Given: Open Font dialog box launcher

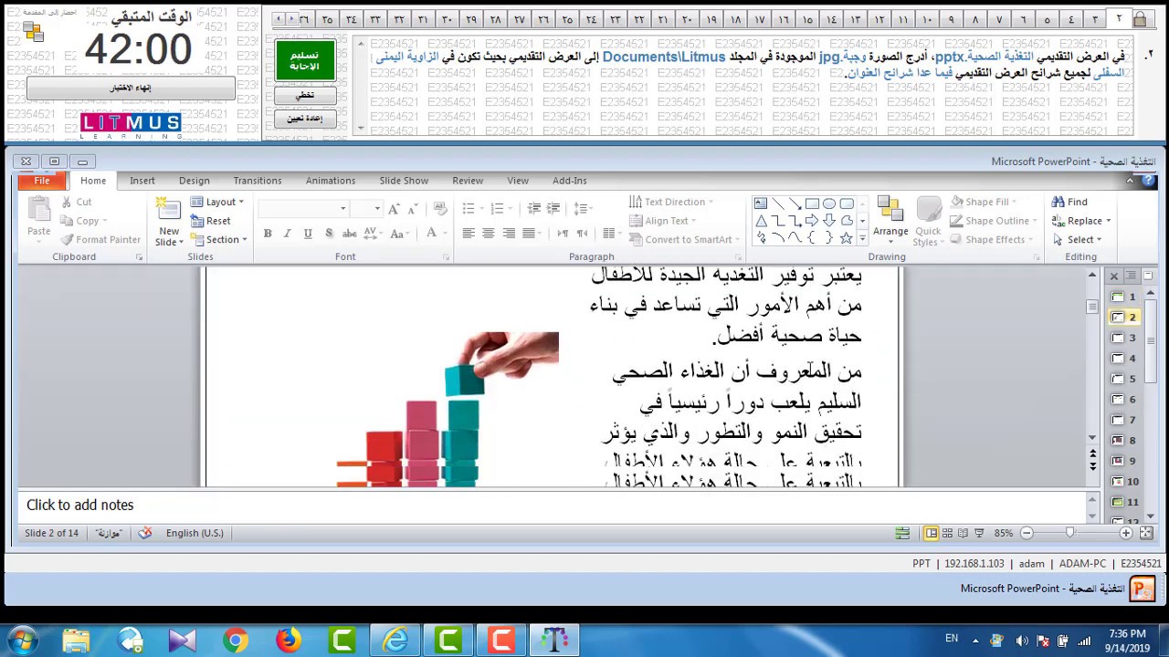Looking at the screenshot, I should 446,257.
